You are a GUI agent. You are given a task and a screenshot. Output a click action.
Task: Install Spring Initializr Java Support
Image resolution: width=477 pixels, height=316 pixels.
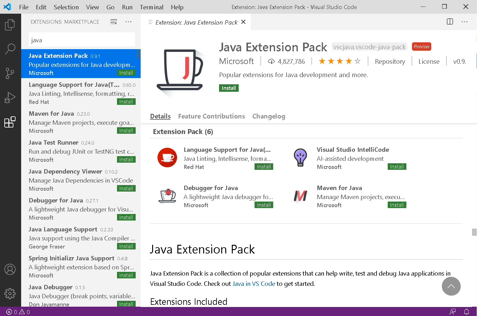pos(126,275)
